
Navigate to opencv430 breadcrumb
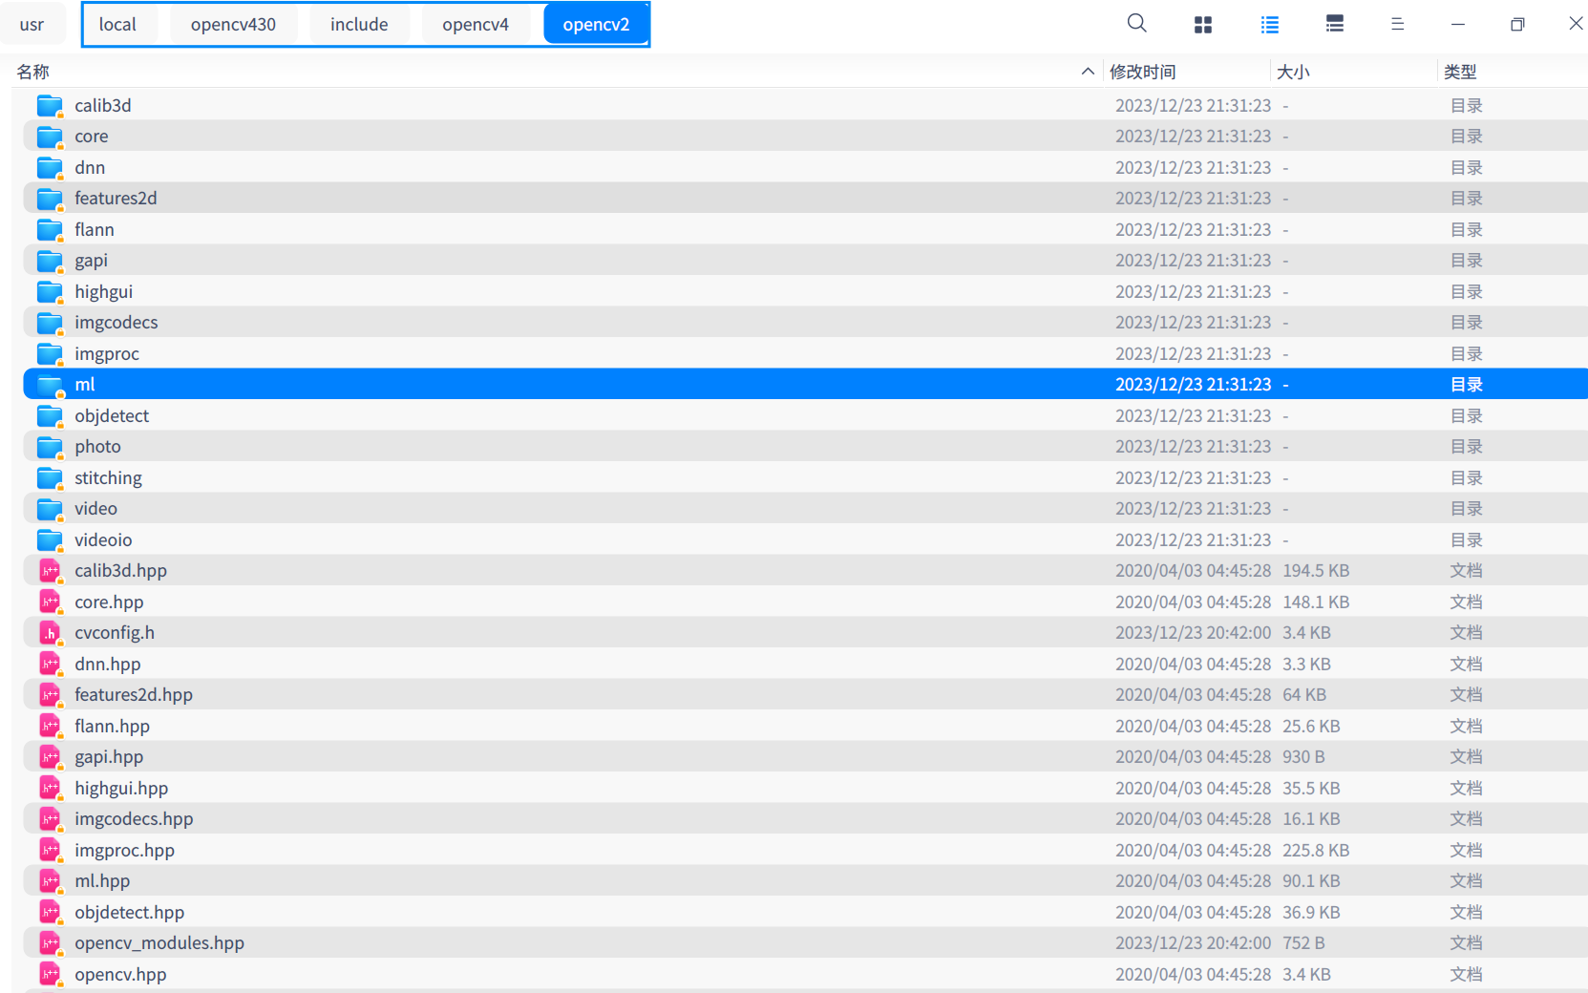(233, 25)
